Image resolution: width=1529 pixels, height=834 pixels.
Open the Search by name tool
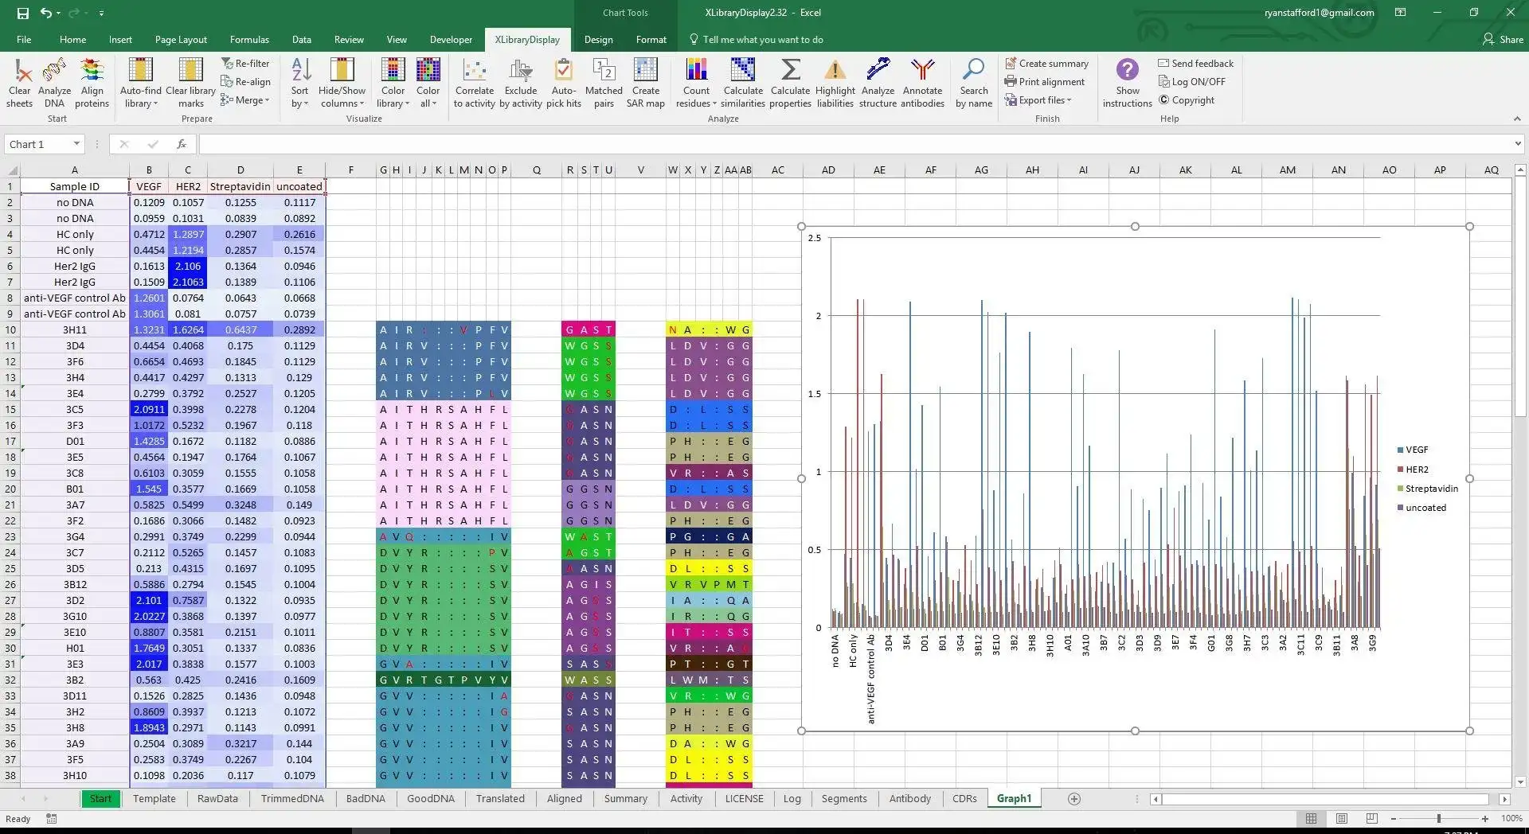[x=974, y=83]
